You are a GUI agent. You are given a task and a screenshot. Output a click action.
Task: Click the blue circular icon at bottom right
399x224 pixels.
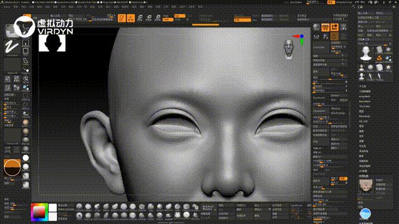pos(365,214)
